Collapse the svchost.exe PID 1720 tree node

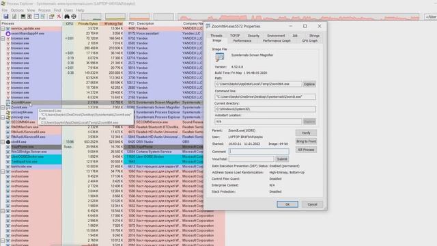[x=3, y=211]
